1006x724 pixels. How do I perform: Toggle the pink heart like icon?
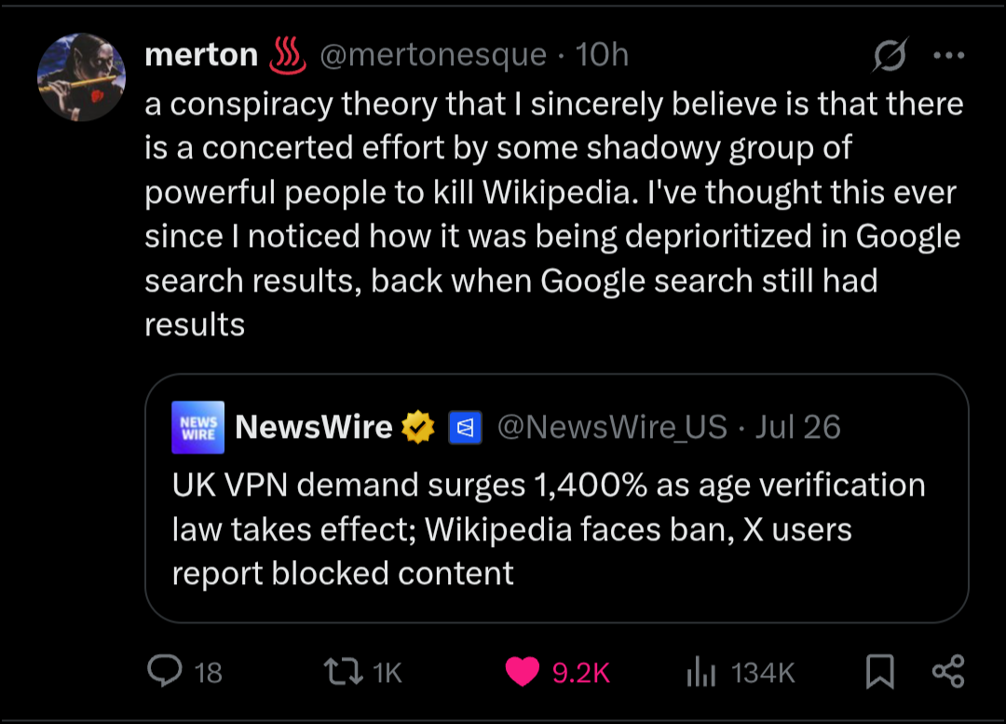[523, 671]
